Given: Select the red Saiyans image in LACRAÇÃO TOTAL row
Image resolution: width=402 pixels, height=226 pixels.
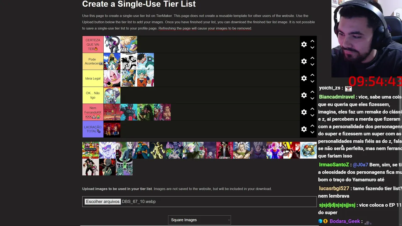Looking at the screenshot, I should [112, 129].
